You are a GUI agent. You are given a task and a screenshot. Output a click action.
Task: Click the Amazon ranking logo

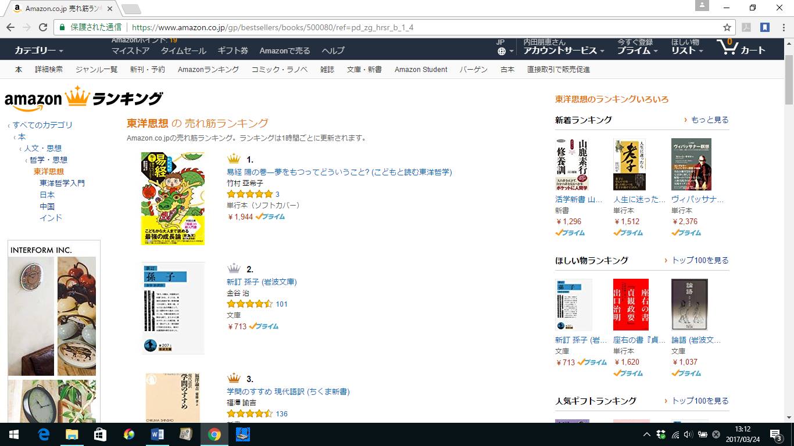[84, 99]
